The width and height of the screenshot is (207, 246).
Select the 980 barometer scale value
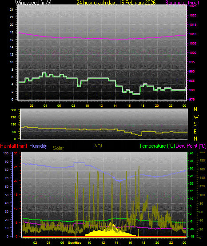coord(192,90)
